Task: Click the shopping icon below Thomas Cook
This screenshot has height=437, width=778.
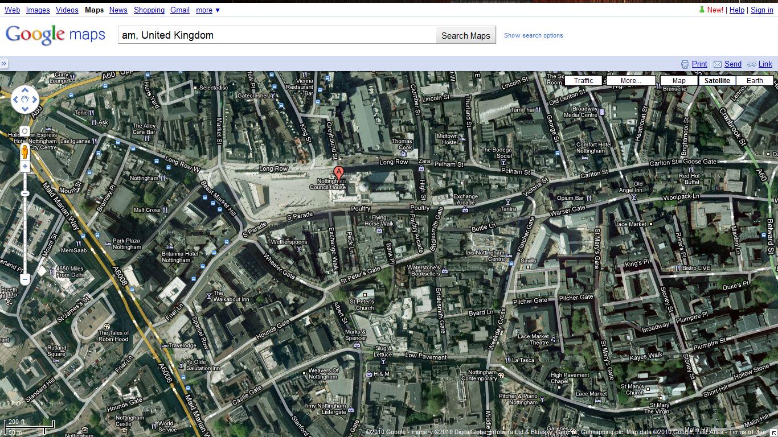Action: click(x=403, y=154)
